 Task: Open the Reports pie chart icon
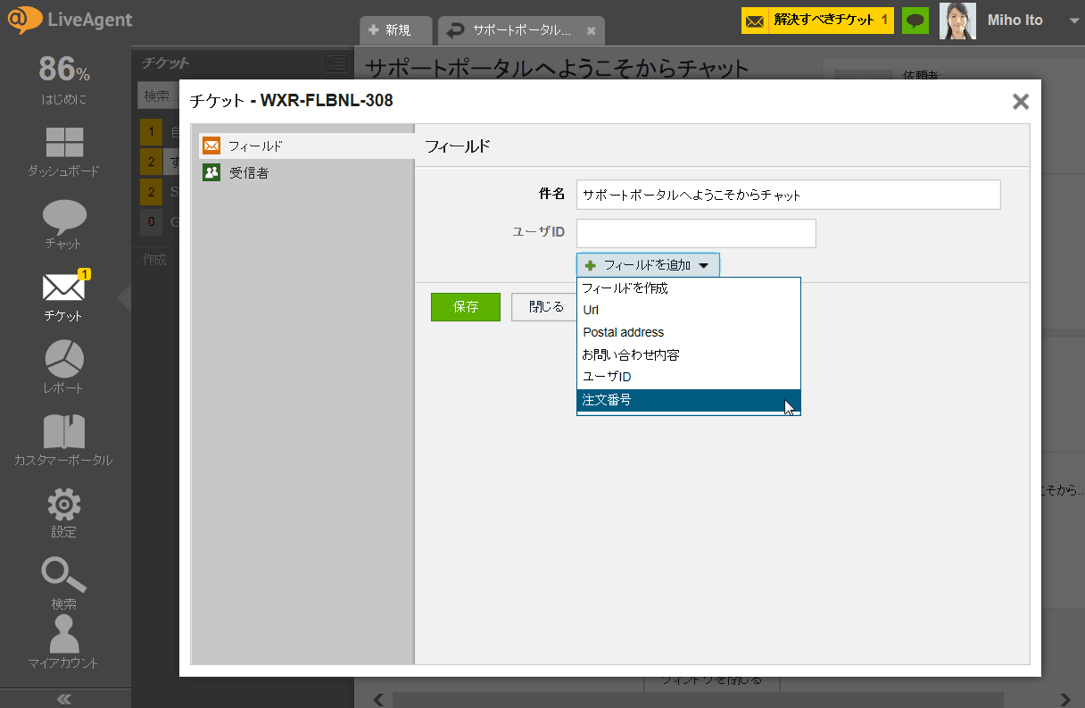[64, 360]
